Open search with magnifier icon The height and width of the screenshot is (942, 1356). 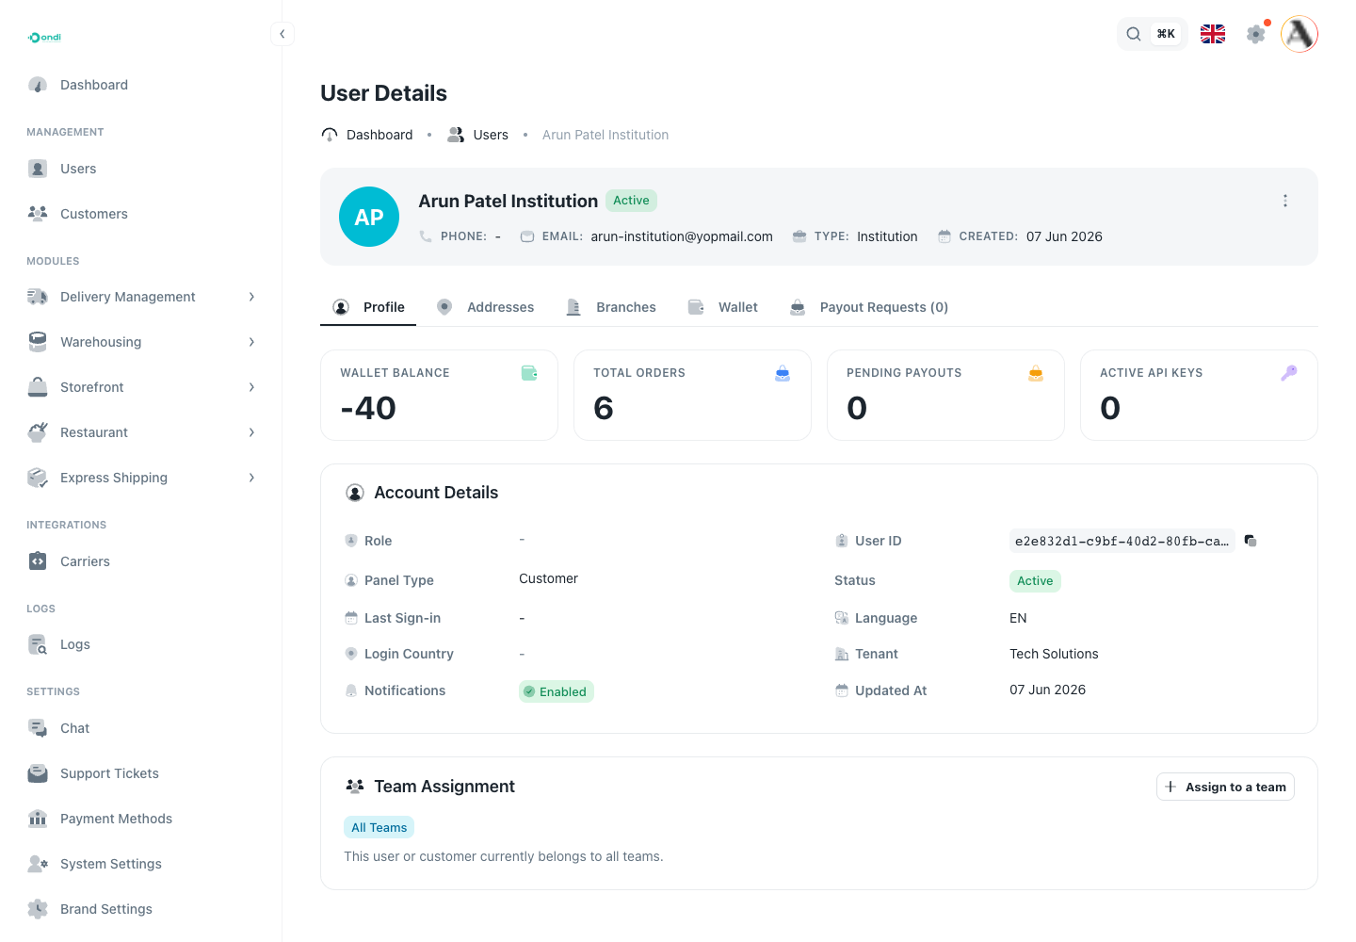tap(1134, 34)
